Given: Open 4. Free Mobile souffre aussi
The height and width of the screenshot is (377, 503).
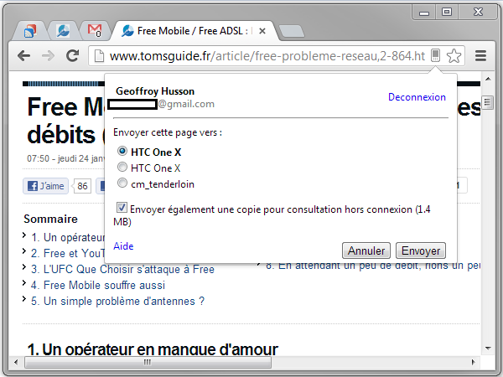Looking at the screenshot, I should pyautogui.click(x=98, y=285).
